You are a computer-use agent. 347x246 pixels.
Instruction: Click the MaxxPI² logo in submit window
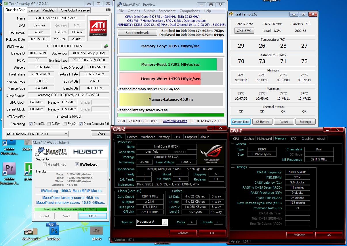(x=51, y=151)
